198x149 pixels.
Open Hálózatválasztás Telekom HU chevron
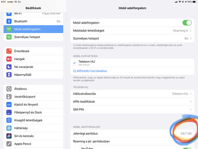(191, 94)
